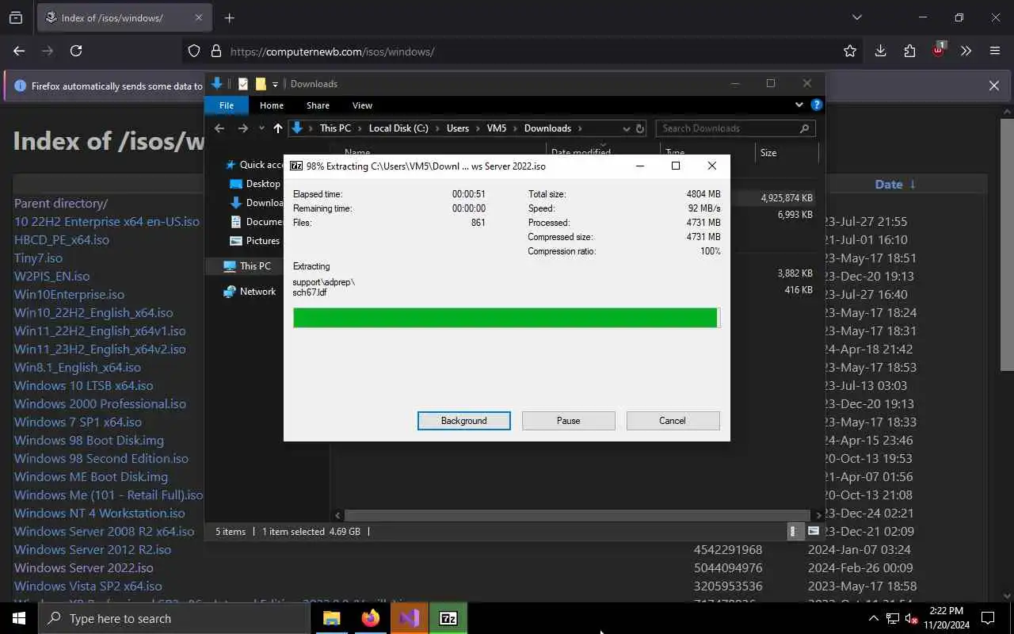Go forward in Explorer navigation
The width and height of the screenshot is (1014, 634).
(x=242, y=128)
